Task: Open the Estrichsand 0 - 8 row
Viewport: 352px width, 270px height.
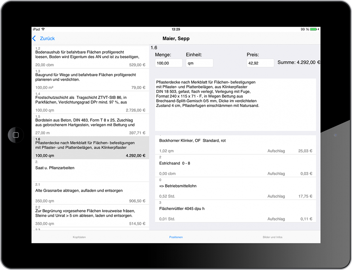Action: tap(235, 166)
